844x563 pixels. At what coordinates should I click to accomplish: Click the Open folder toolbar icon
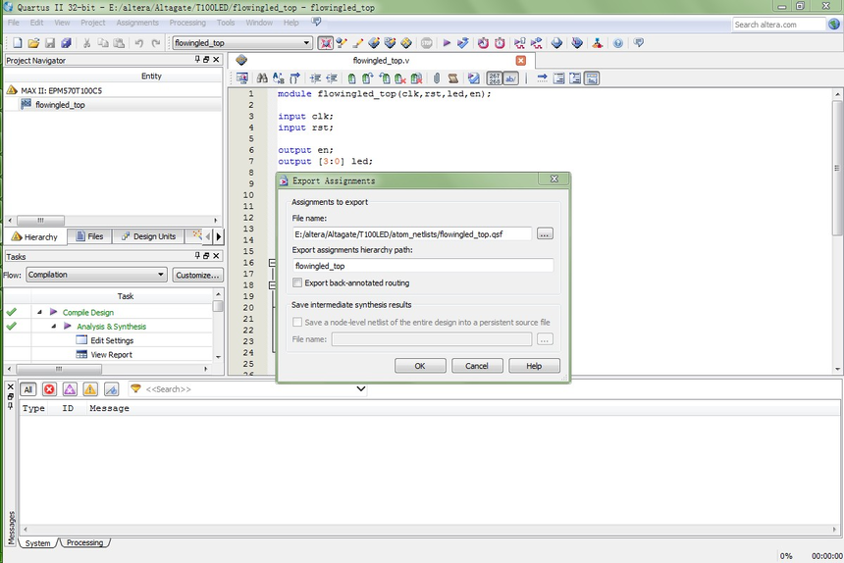point(33,43)
